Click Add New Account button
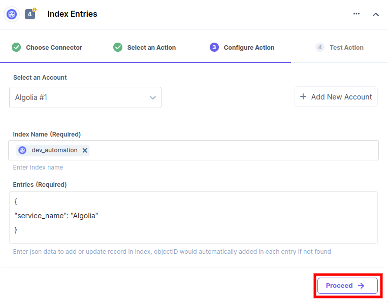The width and height of the screenshot is (388, 302). tap(336, 97)
